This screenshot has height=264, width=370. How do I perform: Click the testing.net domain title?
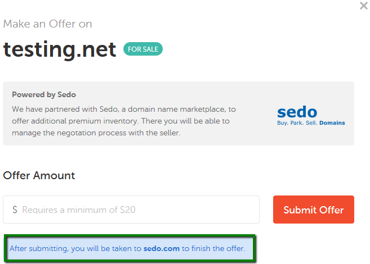click(x=60, y=49)
